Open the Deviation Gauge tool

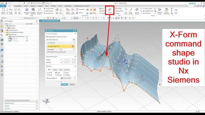click(x=159, y=11)
